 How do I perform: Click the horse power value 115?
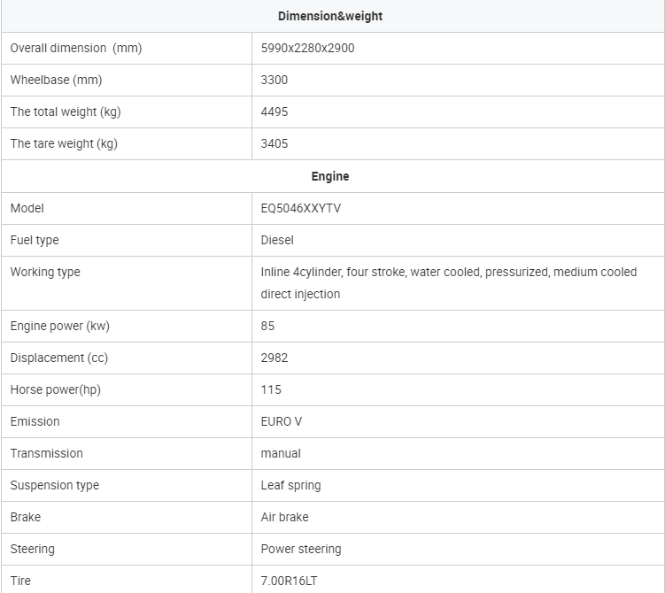pyautogui.click(x=271, y=390)
